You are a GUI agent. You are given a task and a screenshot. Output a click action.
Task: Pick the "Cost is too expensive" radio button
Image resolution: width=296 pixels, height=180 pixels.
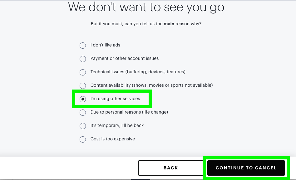pos(83,139)
